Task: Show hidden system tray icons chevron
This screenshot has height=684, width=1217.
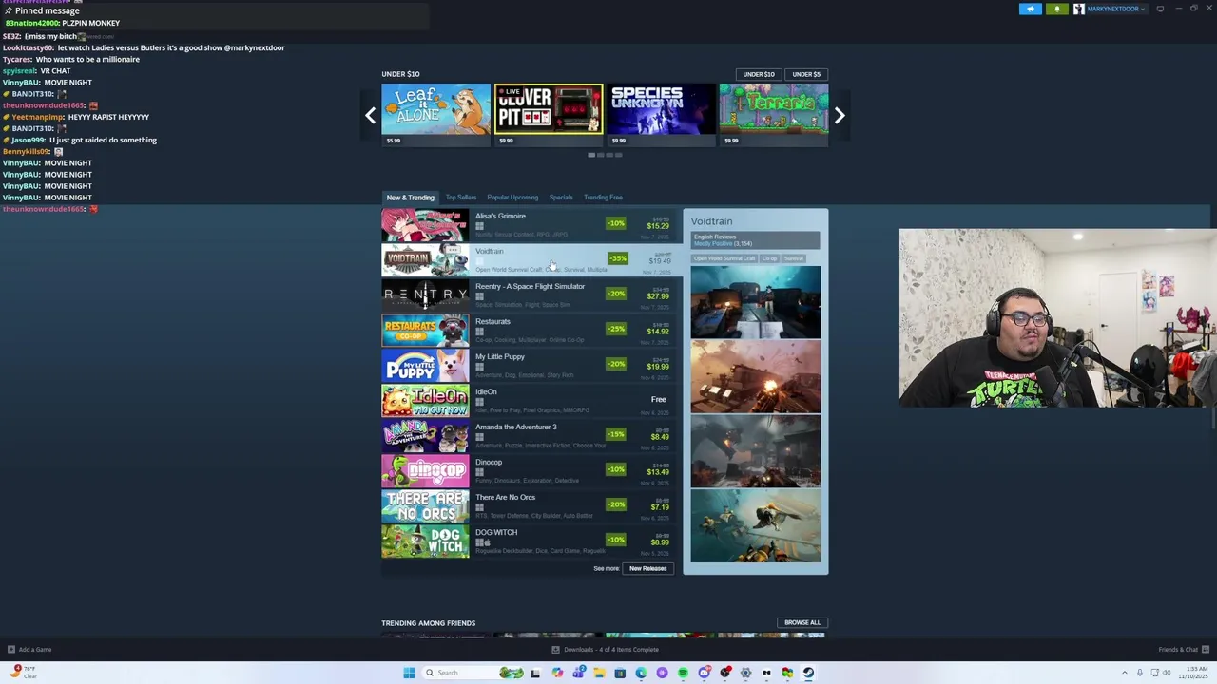Action: 1124,673
